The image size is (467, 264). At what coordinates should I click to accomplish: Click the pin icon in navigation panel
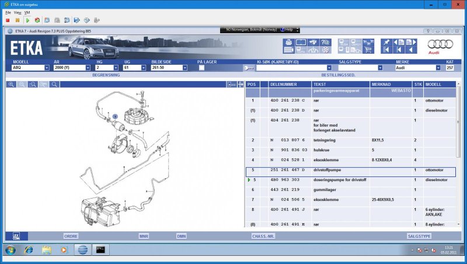385,43
